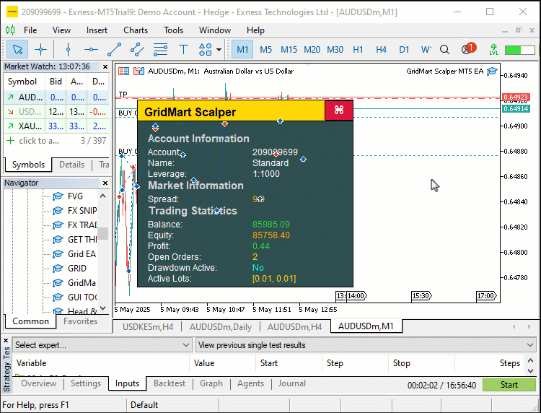The height and width of the screenshot is (413, 541).
Task: Open View previous single test results dropdown
Action: (366, 345)
